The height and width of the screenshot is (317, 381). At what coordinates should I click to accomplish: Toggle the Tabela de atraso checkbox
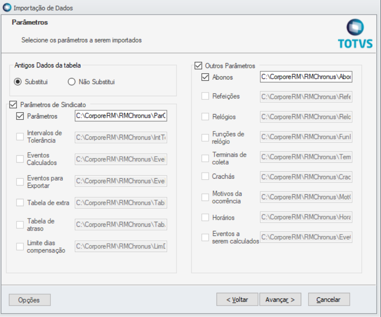point(20,224)
